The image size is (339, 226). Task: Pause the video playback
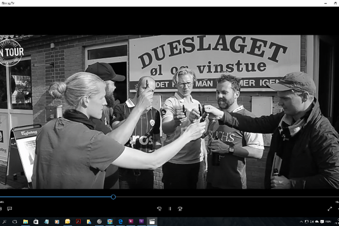click(x=170, y=209)
